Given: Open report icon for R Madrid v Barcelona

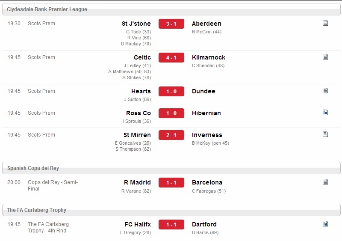Looking at the screenshot, I should (325, 182).
